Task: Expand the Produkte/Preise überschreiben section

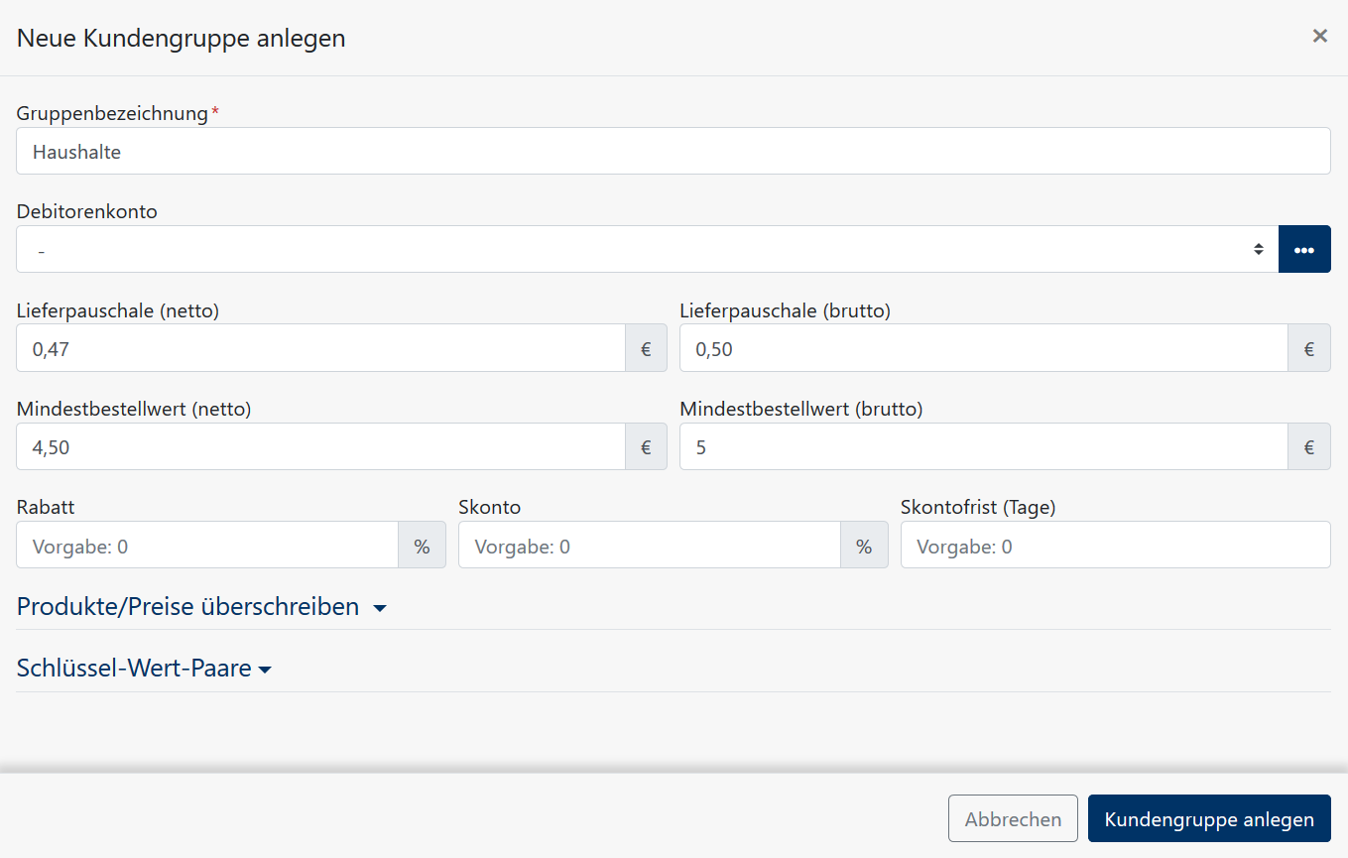Action: (x=201, y=607)
